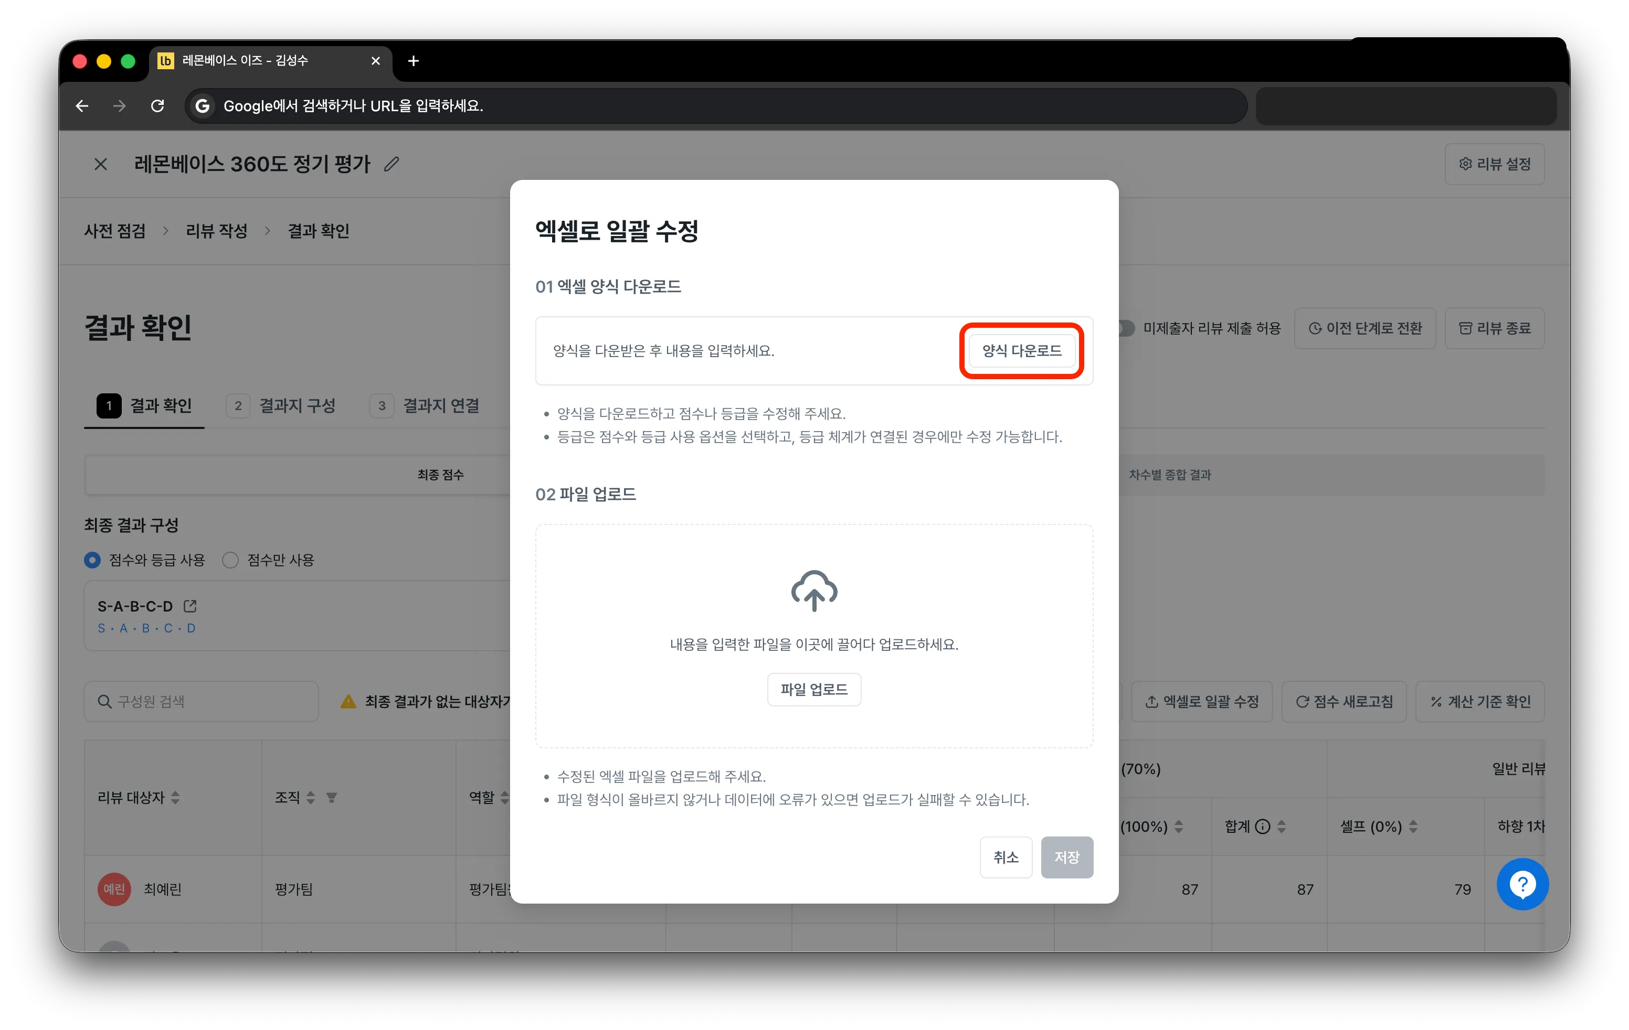The height and width of the screenshot is (1030, 1629).
Task: Go to 사전 점검 step
Action: [115, 231]
